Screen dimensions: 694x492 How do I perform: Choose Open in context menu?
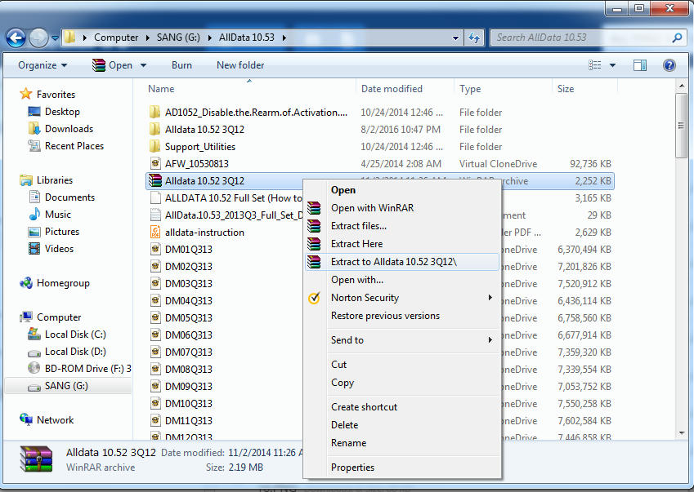[343, 190]
